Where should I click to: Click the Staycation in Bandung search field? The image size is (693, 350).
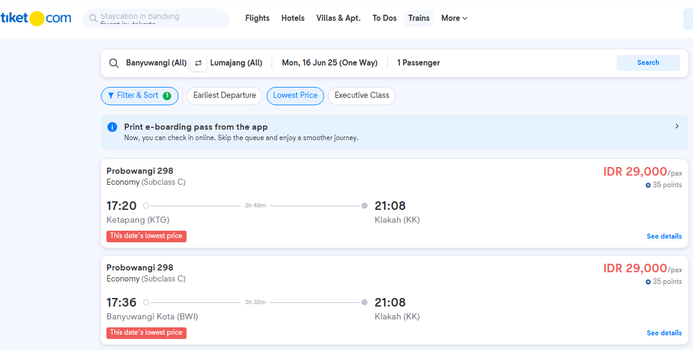[x=156, y=18]
